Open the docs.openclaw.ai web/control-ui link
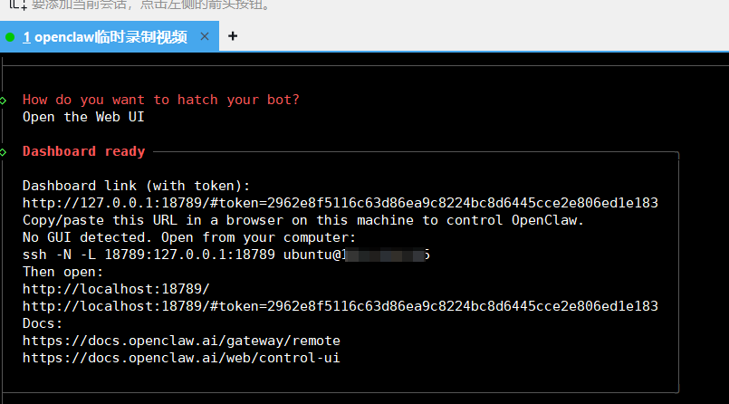729x404 pixels. [x=181, y=358]
